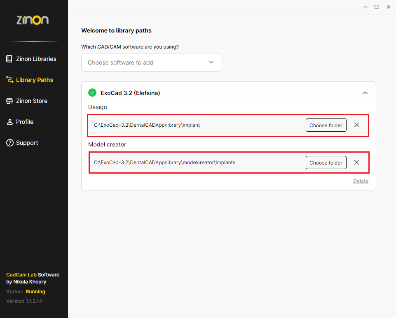Collapse the ExoCad 3.2 (Elefsina) panel

click(365, 93)
